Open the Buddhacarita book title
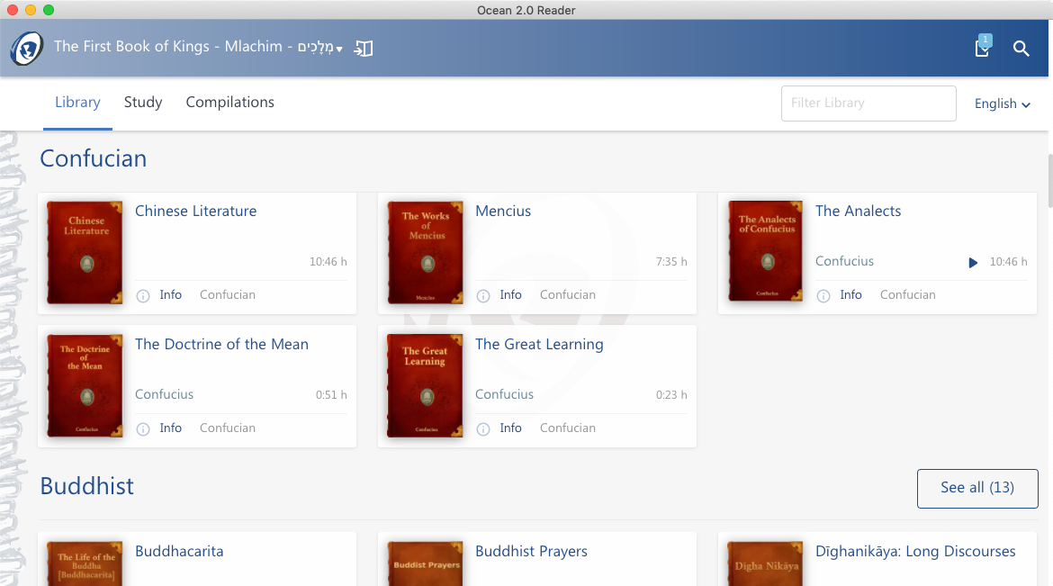 pos(179,551)
